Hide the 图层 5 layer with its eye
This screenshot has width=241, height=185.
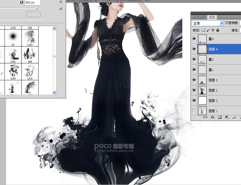pyautogui.click(x=194, y=80)
